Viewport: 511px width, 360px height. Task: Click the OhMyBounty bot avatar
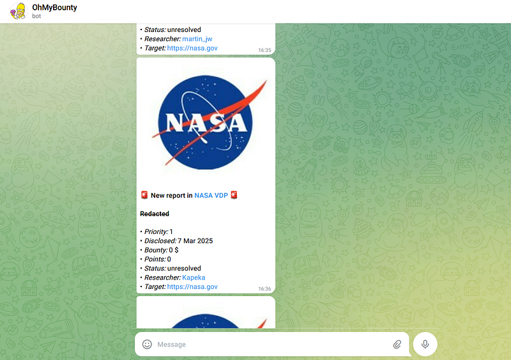(18, 11)
